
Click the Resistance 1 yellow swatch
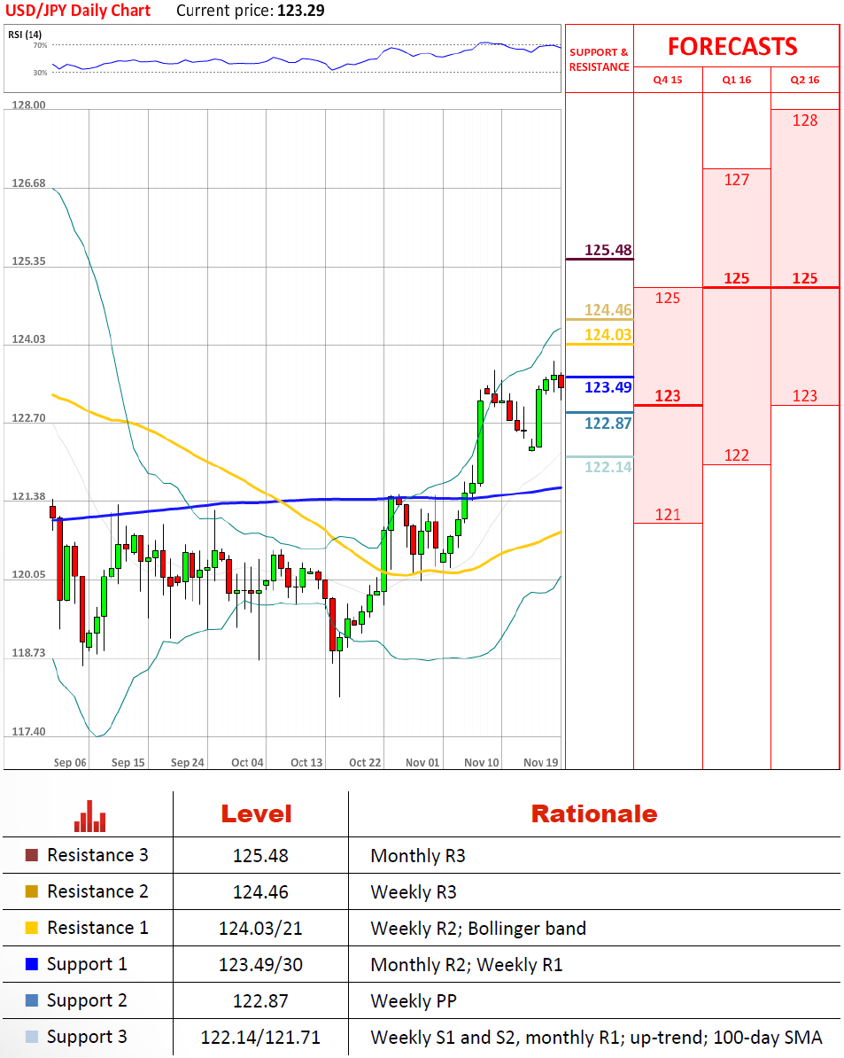(32, 928)
